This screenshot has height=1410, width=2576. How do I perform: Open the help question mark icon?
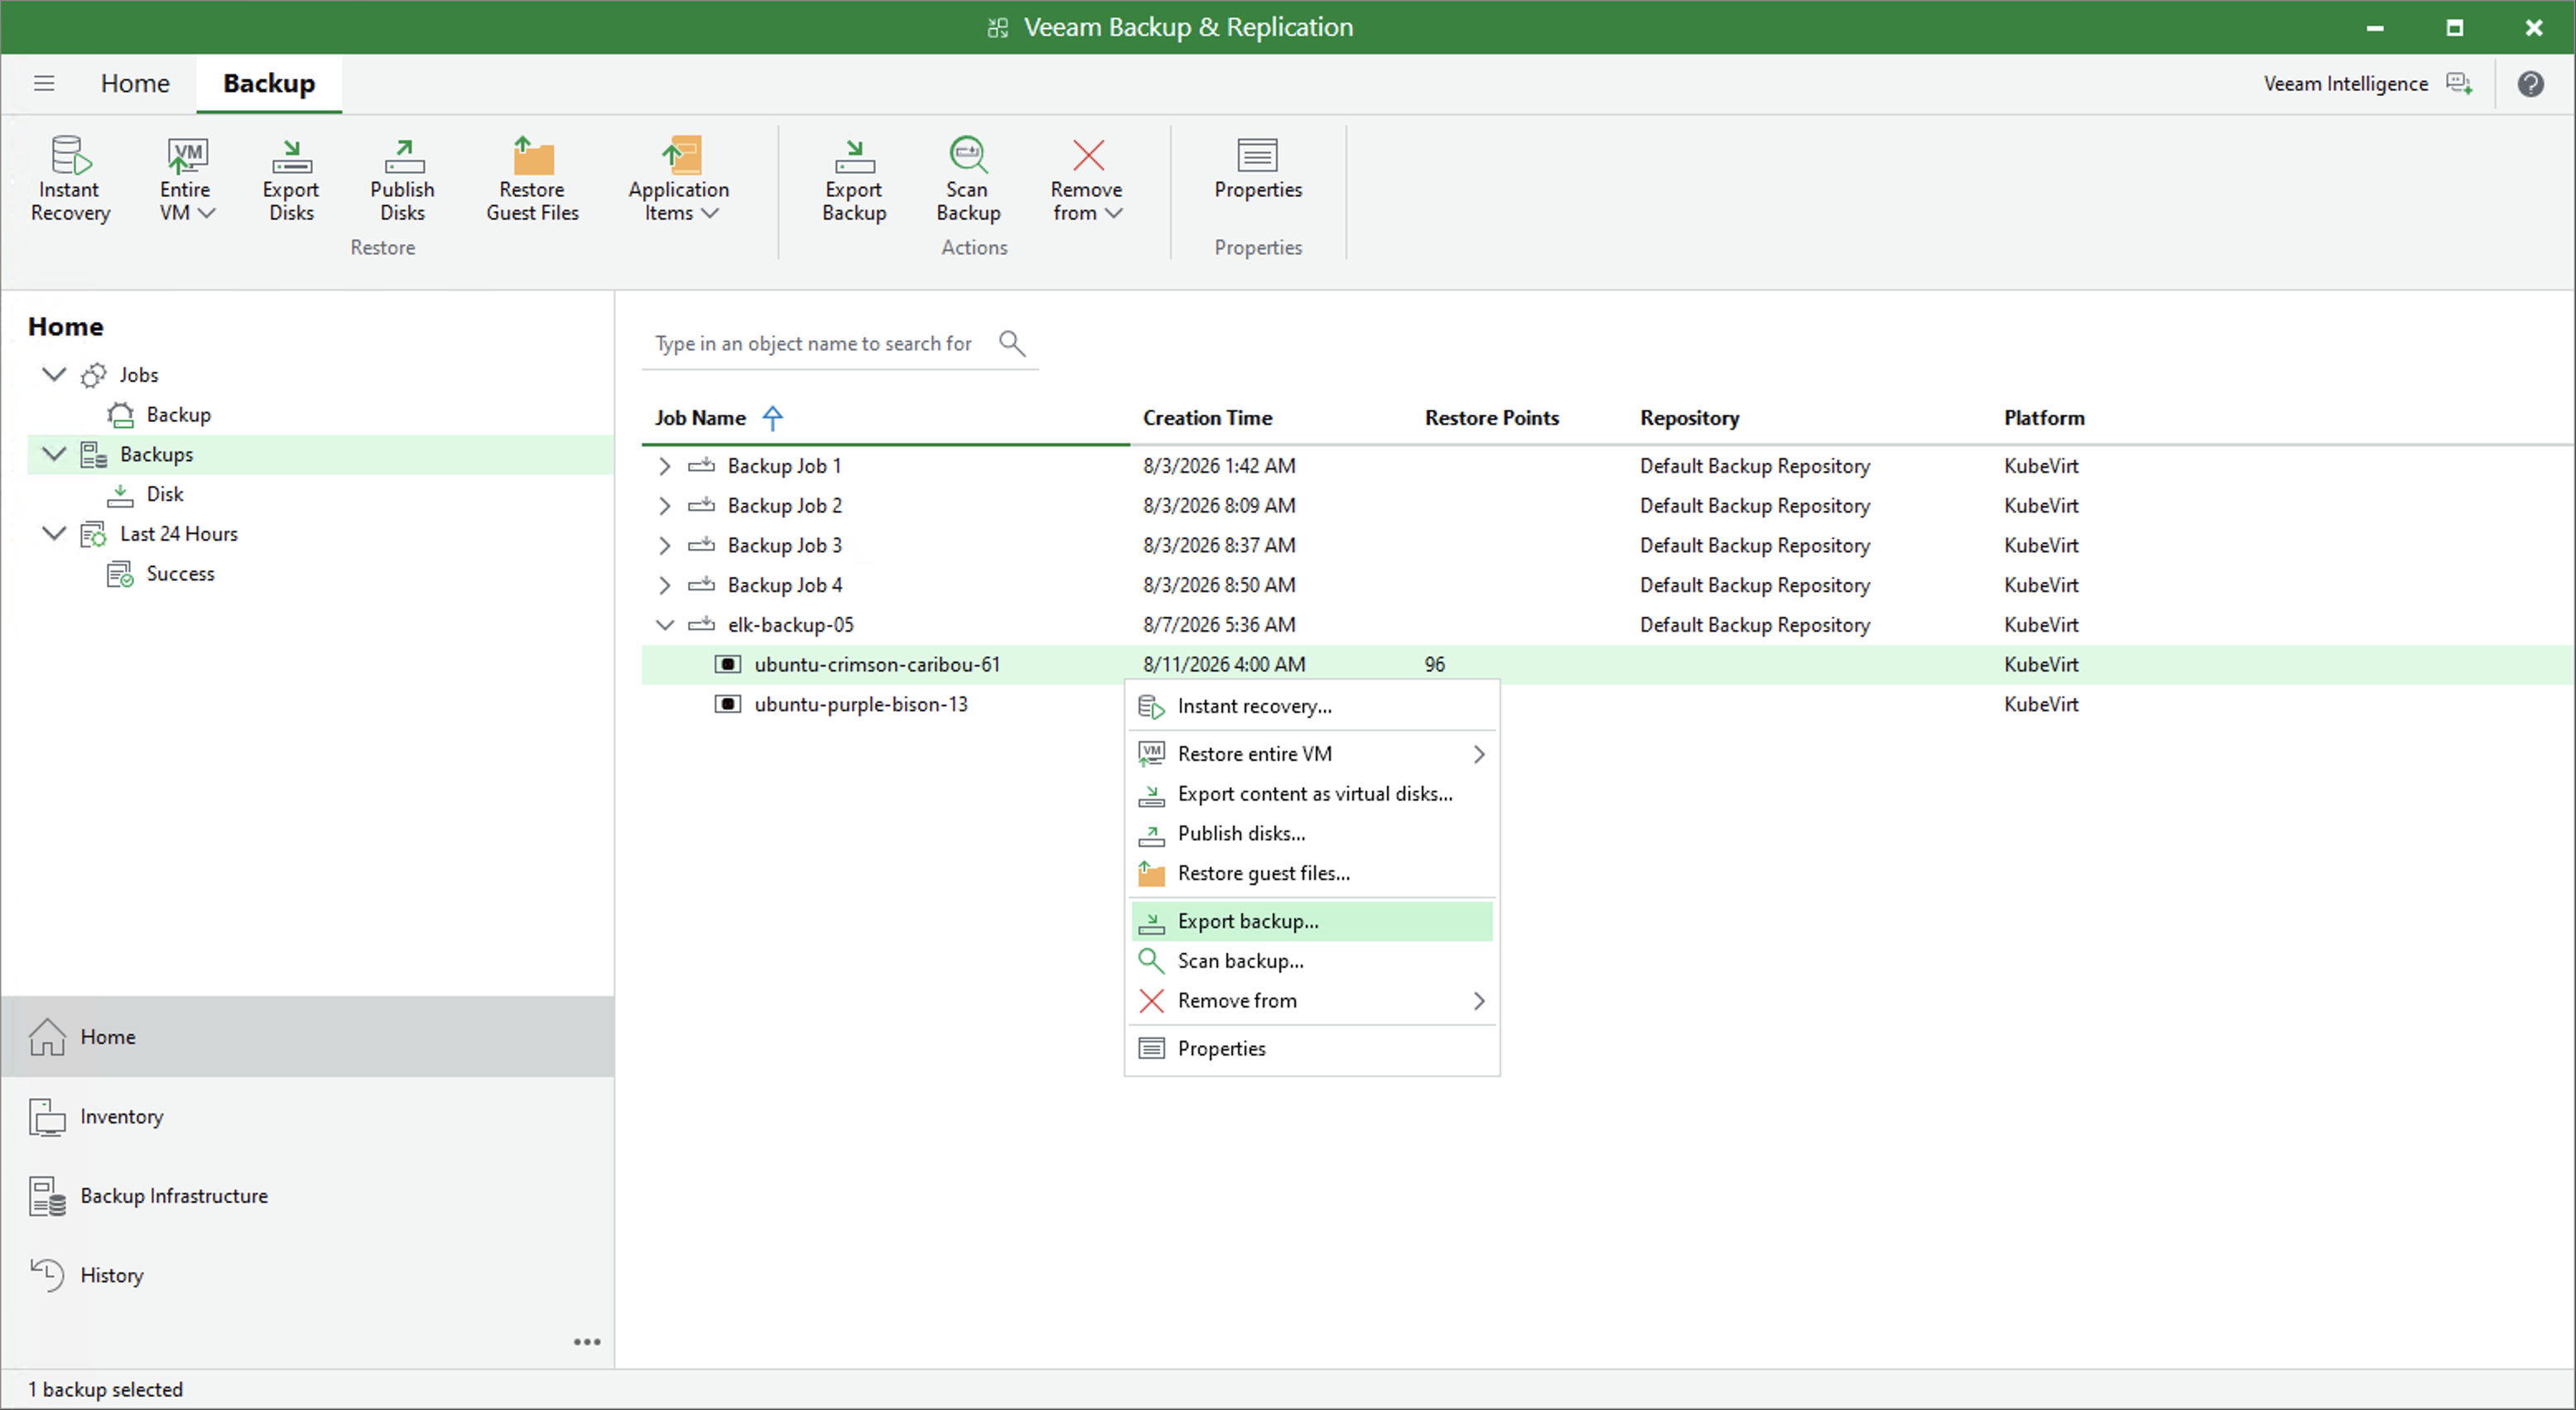pyautogui.click(x=2530, y=84)
